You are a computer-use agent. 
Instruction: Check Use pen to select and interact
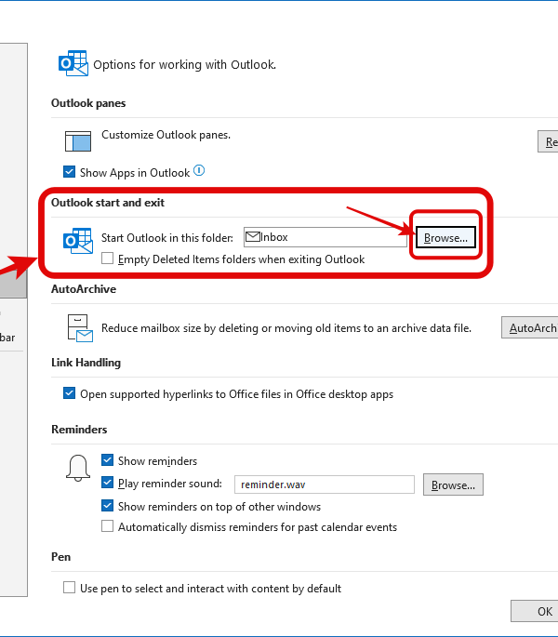point(69,588)
